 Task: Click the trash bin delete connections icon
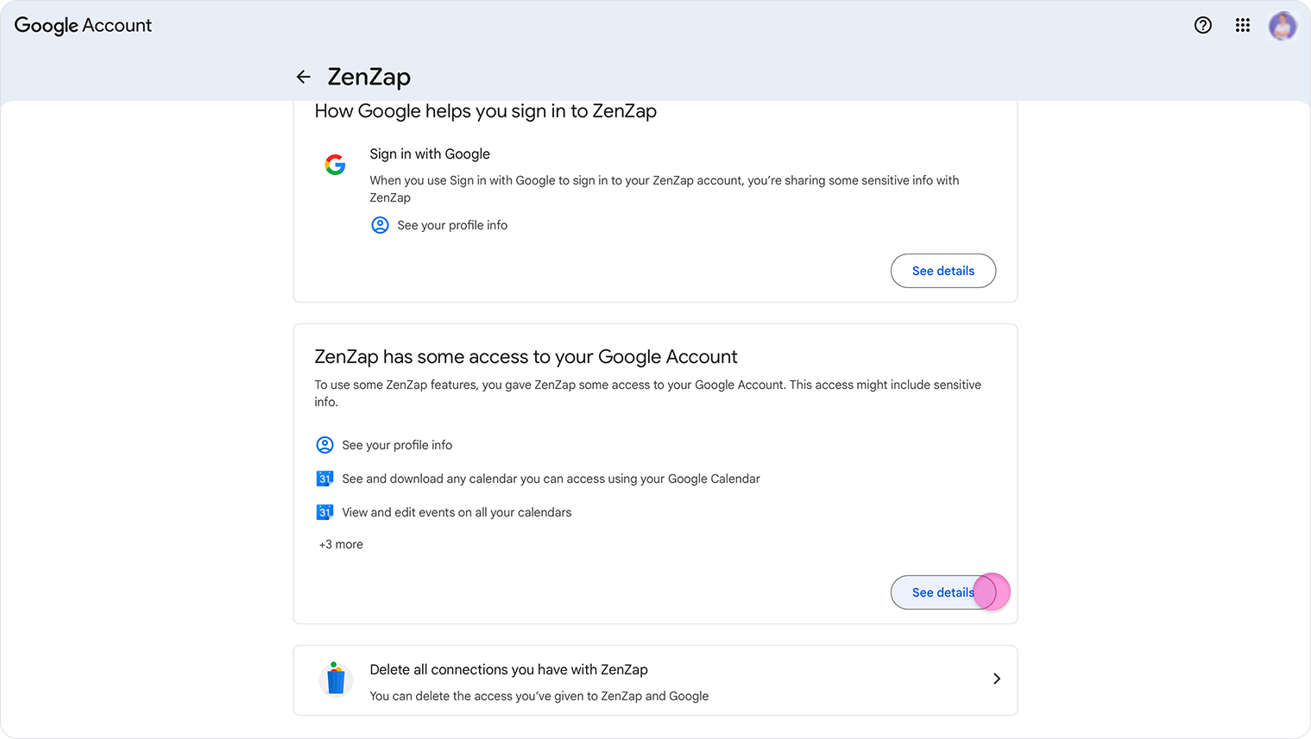point(336,680)
